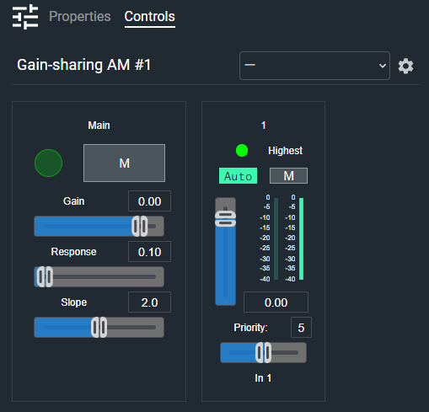Click the Main dark green status indicator
The width and height of the screenshot is (429, 412).
(48, 163)
